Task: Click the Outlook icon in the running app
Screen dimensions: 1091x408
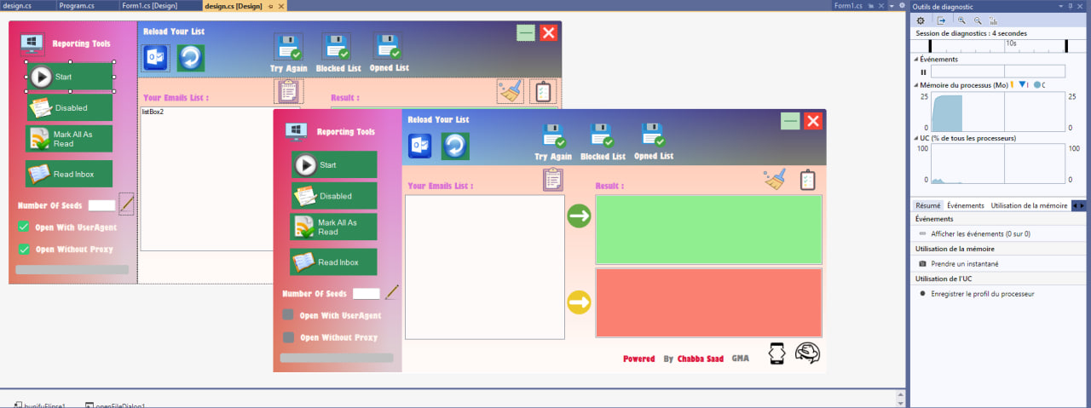Action: point(419,147)
